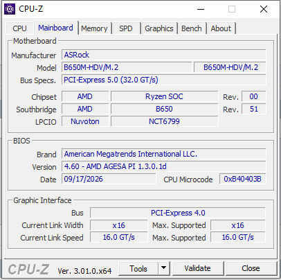The width and height of the screenshot is (281, 280).
Task: Click the second B650M-HDV/M.2 model field
Action: coord(230,67)
